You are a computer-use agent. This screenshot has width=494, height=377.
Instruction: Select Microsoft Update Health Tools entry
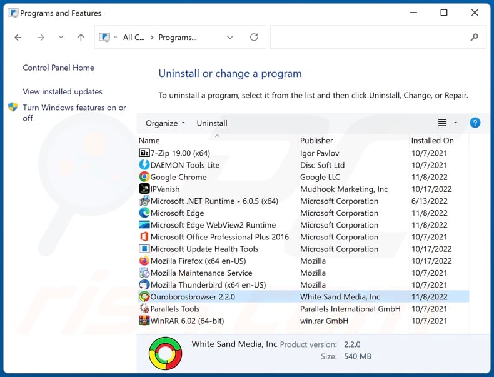pyautogui.click(x=304, y=249)
